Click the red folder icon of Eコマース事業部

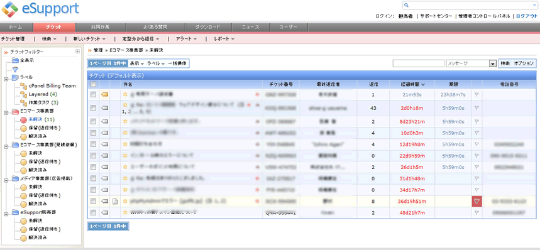15,111
